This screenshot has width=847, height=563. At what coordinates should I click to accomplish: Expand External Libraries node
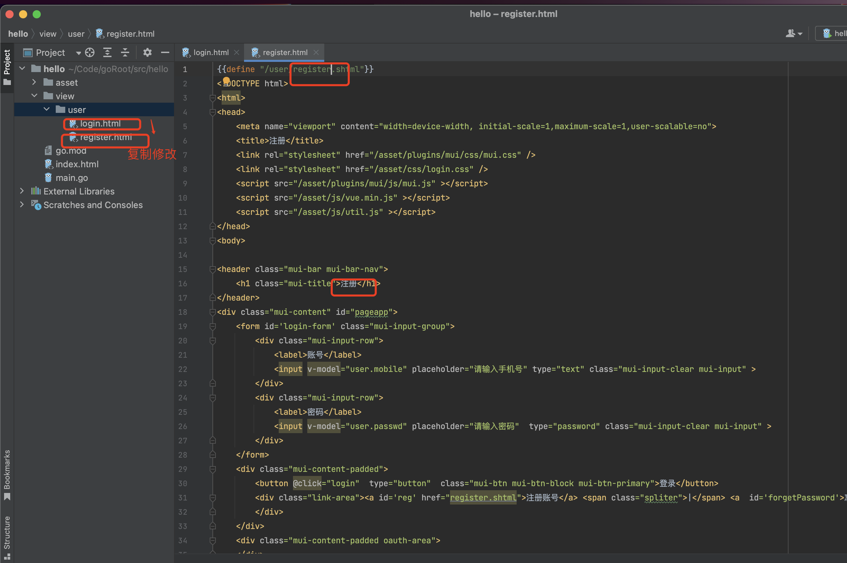[x=22, y=191]
